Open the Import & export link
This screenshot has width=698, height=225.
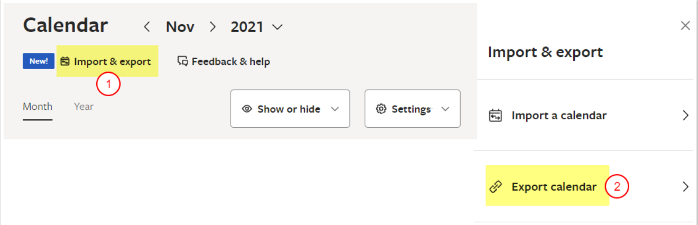tap(112, 62)
